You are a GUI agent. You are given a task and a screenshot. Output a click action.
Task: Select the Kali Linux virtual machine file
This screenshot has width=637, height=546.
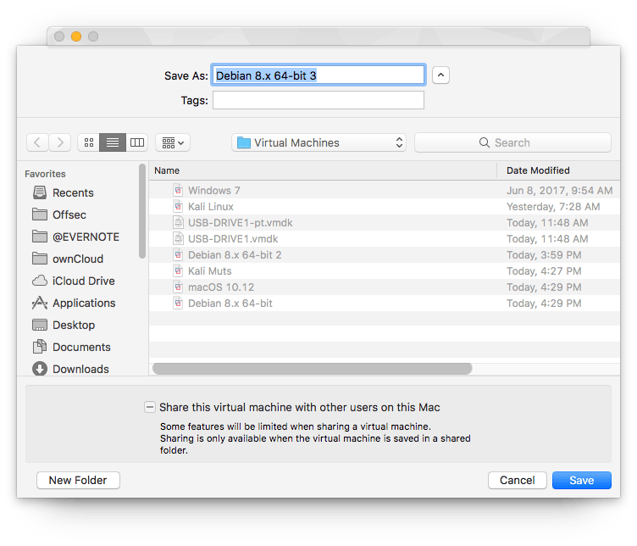tap(210, 206)
